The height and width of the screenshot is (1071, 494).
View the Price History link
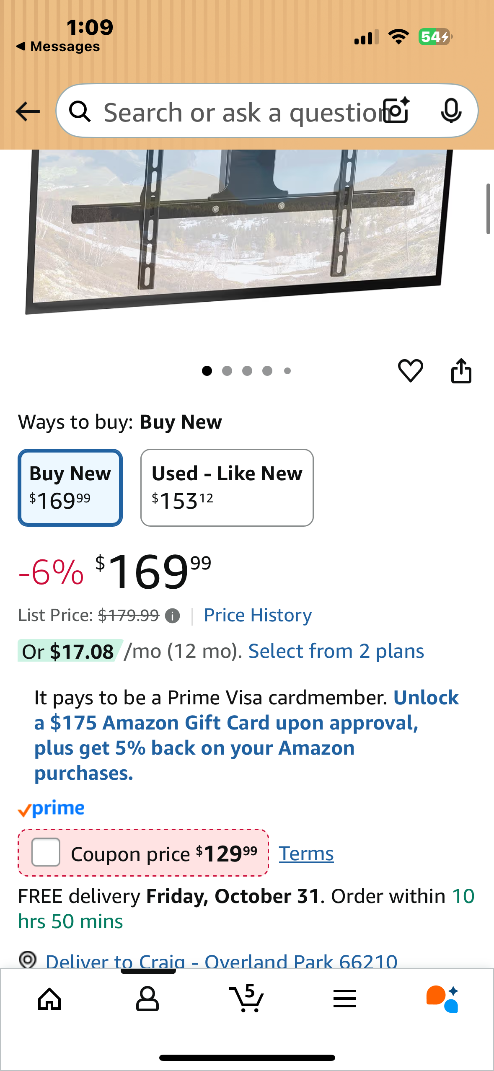(257, 615)
